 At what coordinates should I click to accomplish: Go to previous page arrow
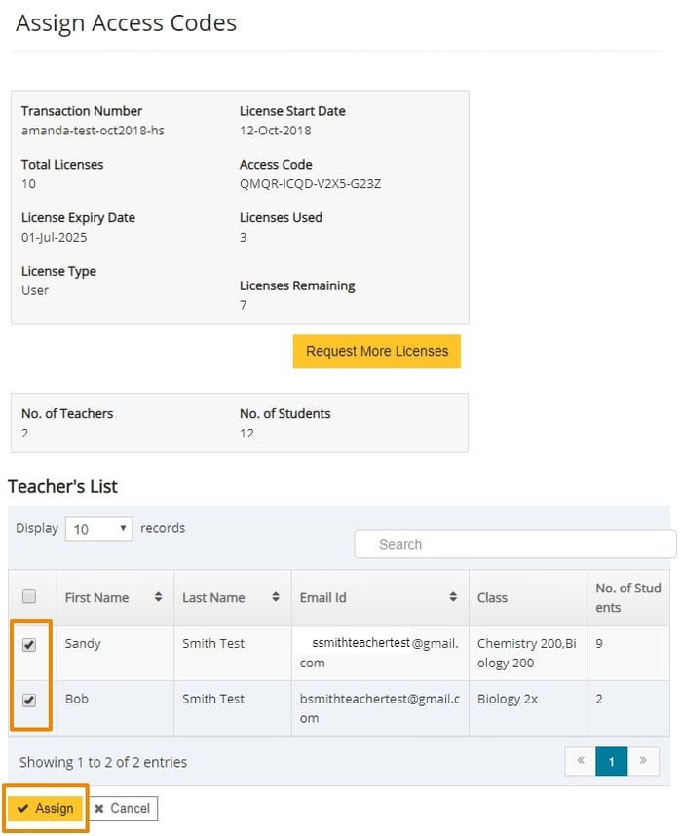click(581, 762)
